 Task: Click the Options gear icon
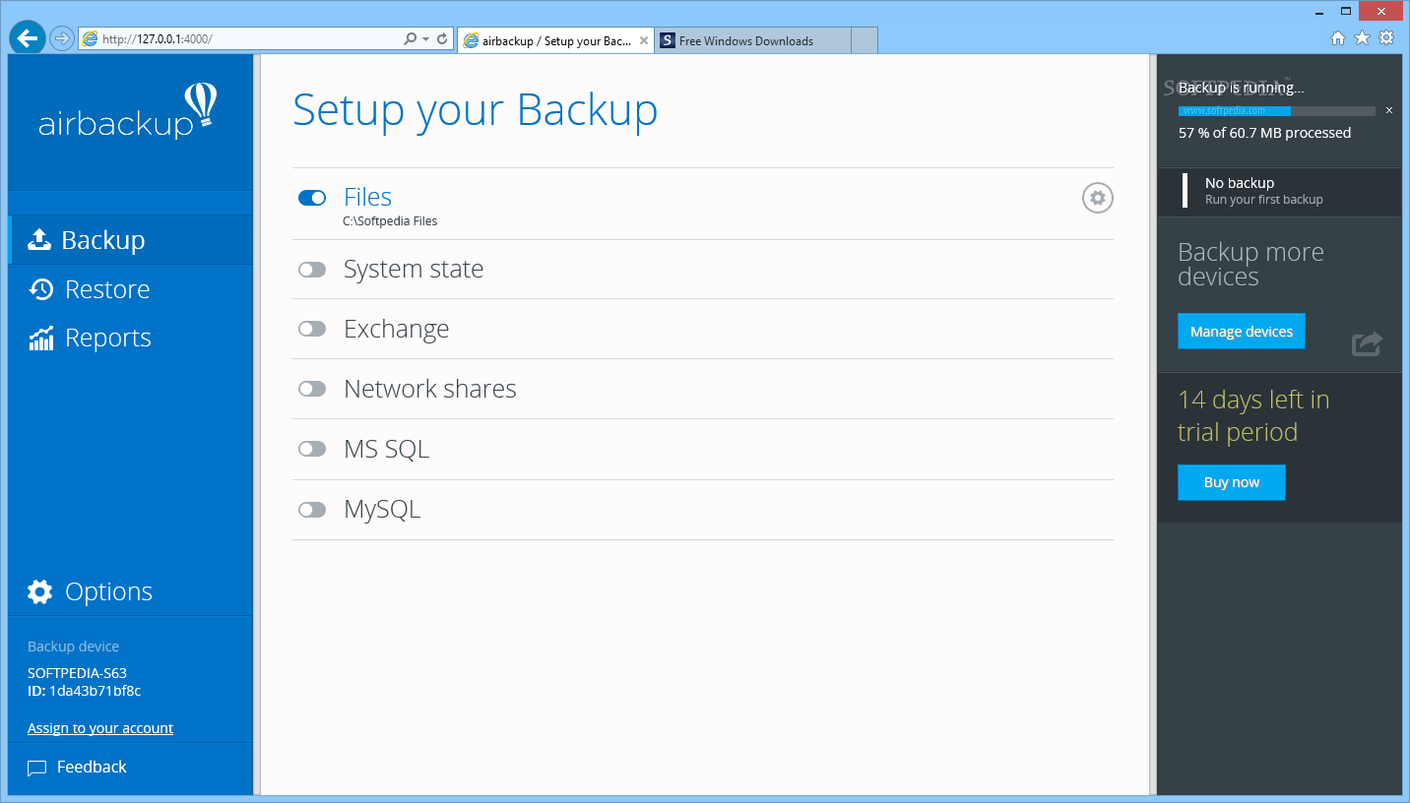[40, 591]
